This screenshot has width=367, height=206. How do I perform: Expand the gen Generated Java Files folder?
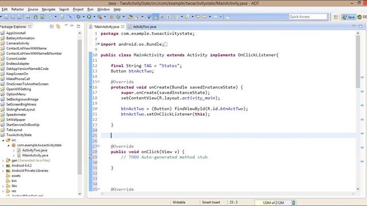pyautogui.click(x=3, y=160)
